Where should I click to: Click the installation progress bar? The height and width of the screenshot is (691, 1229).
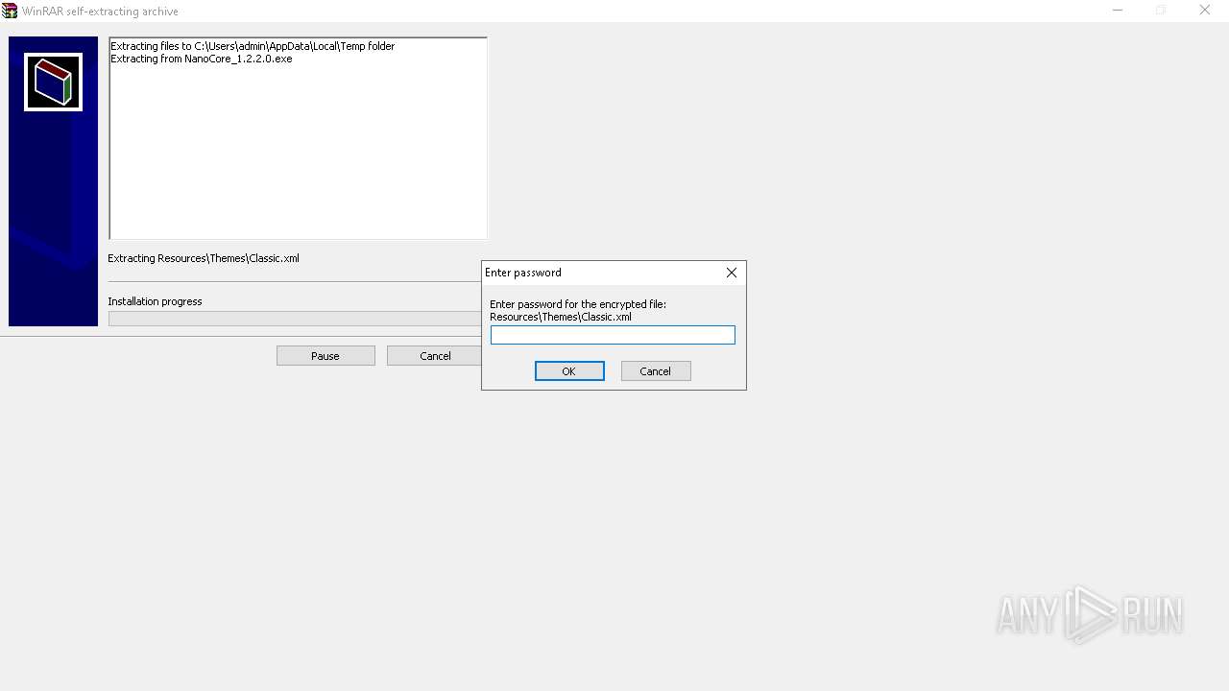pos(295,319)
